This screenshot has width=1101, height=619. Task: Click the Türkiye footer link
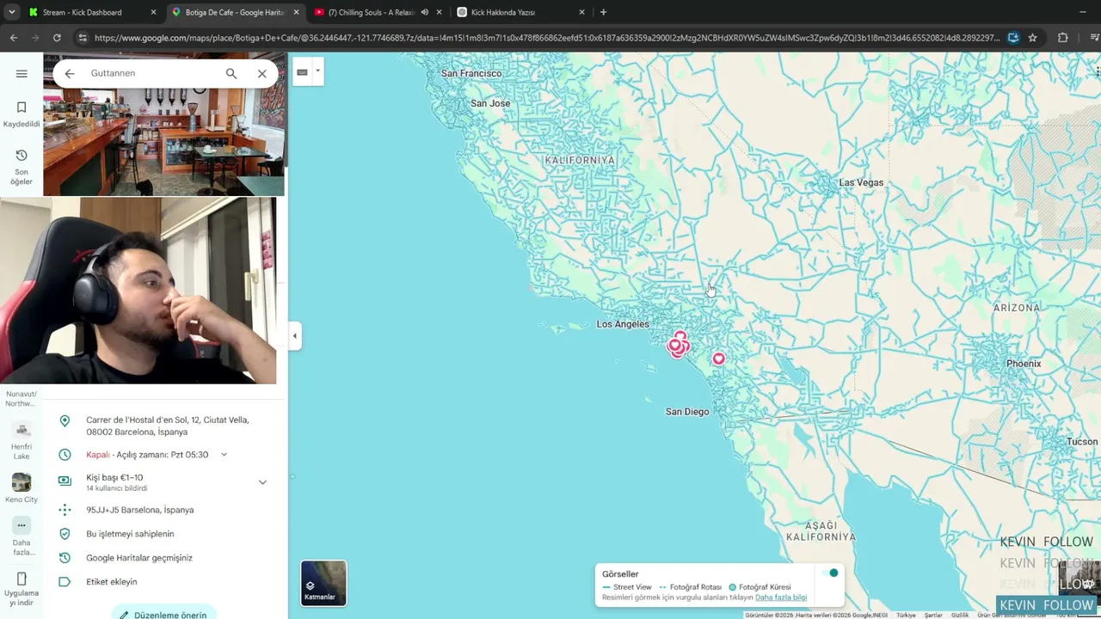pyautogui.click(x=907, y=616)
